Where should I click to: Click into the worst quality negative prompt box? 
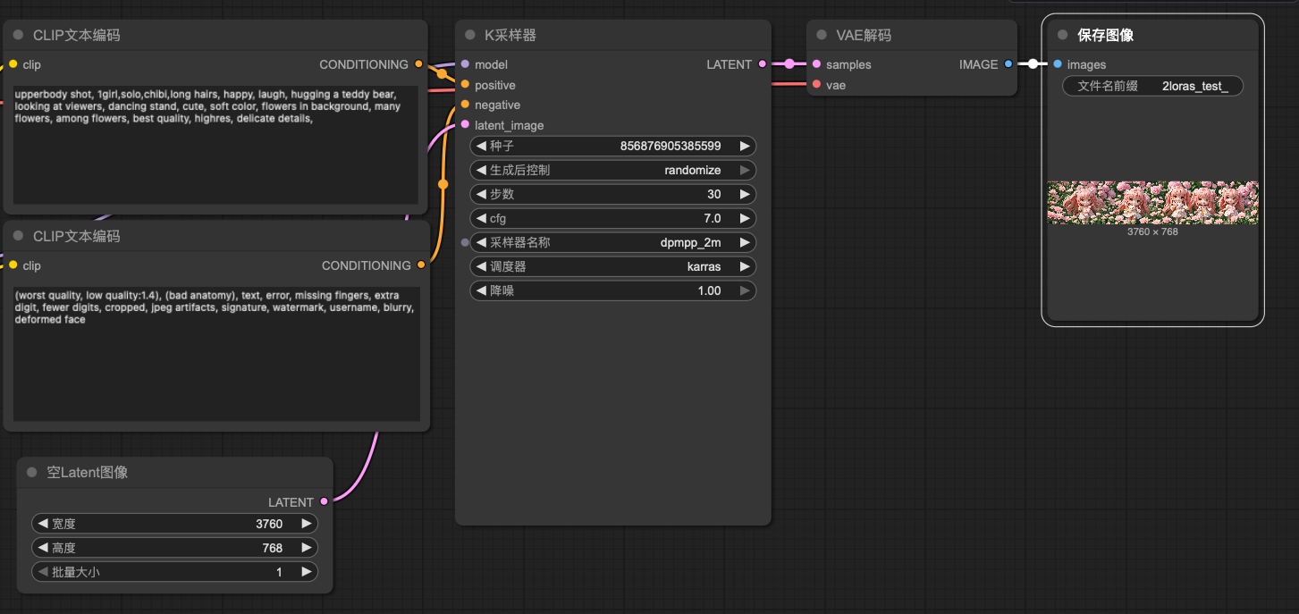[x=215, y=354]
